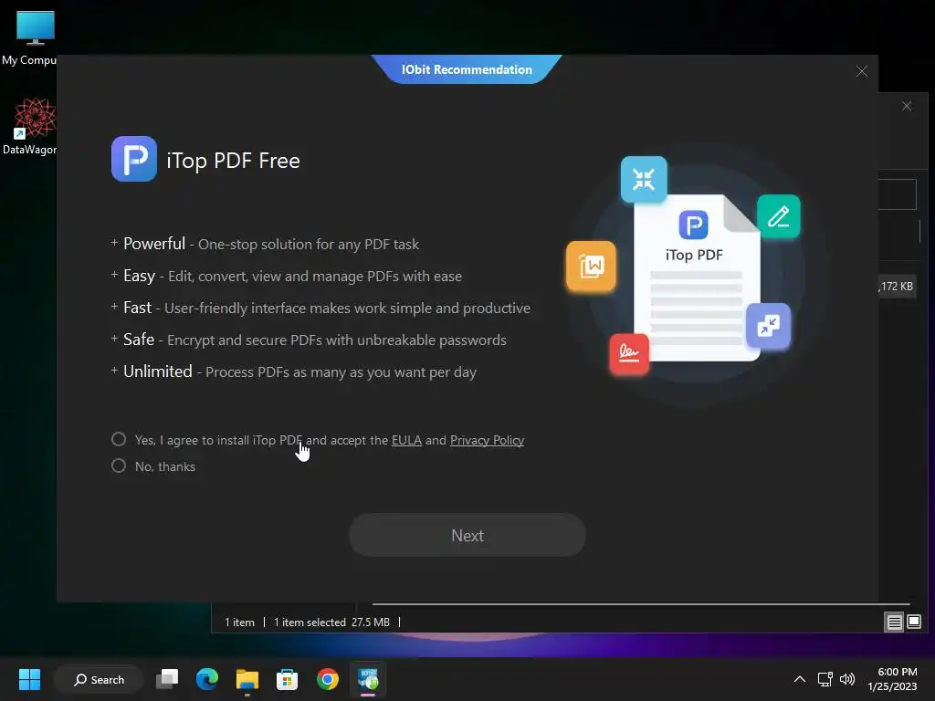Switch File Explorer to details view
The image size is (935, 701).
pos(895,622)
